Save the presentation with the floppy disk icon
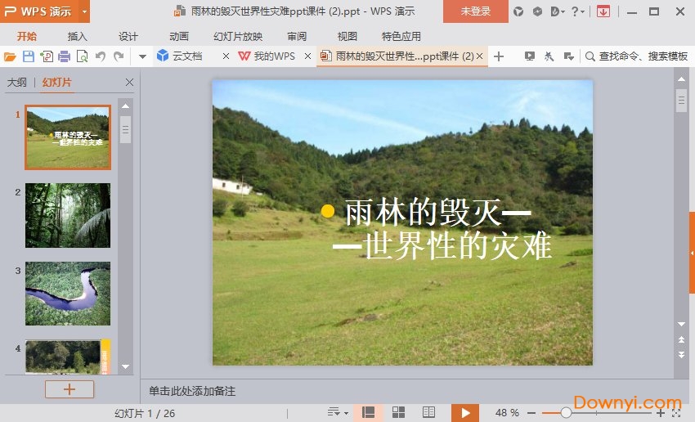 29,56
